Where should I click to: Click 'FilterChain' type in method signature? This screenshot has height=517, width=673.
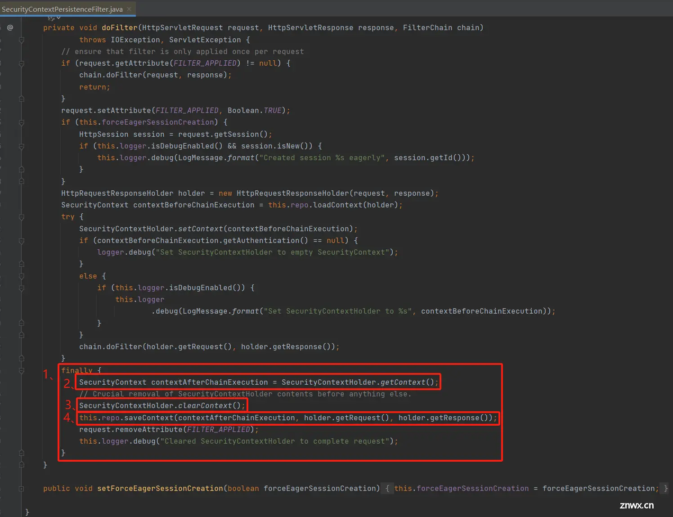click(427, 28)
